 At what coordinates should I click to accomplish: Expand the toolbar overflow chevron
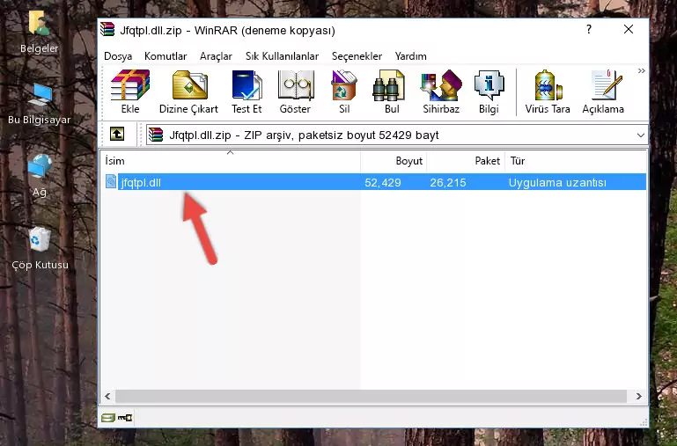pyautogui.click(x=641, y=70)
